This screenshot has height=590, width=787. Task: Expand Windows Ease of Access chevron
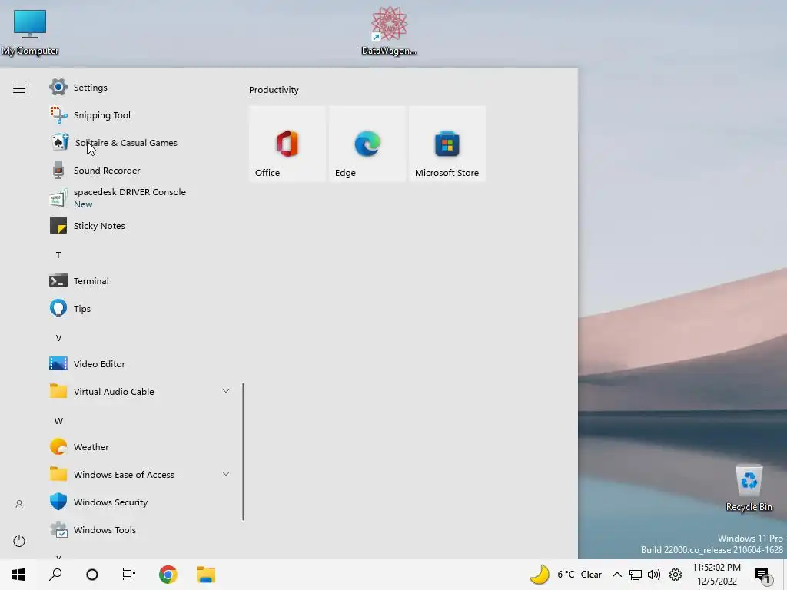(226, 473)
